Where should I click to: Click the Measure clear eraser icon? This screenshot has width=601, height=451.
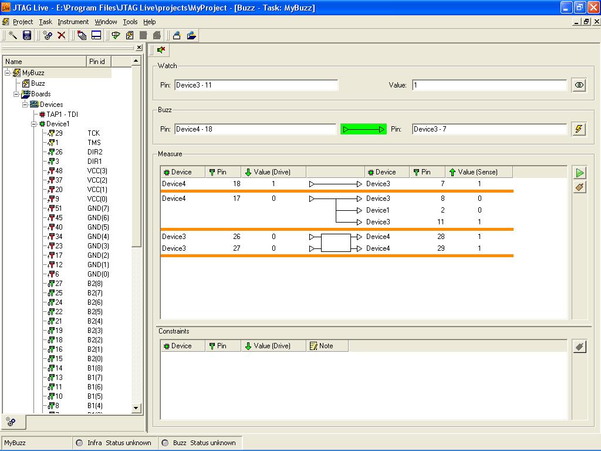pos(580,187)
